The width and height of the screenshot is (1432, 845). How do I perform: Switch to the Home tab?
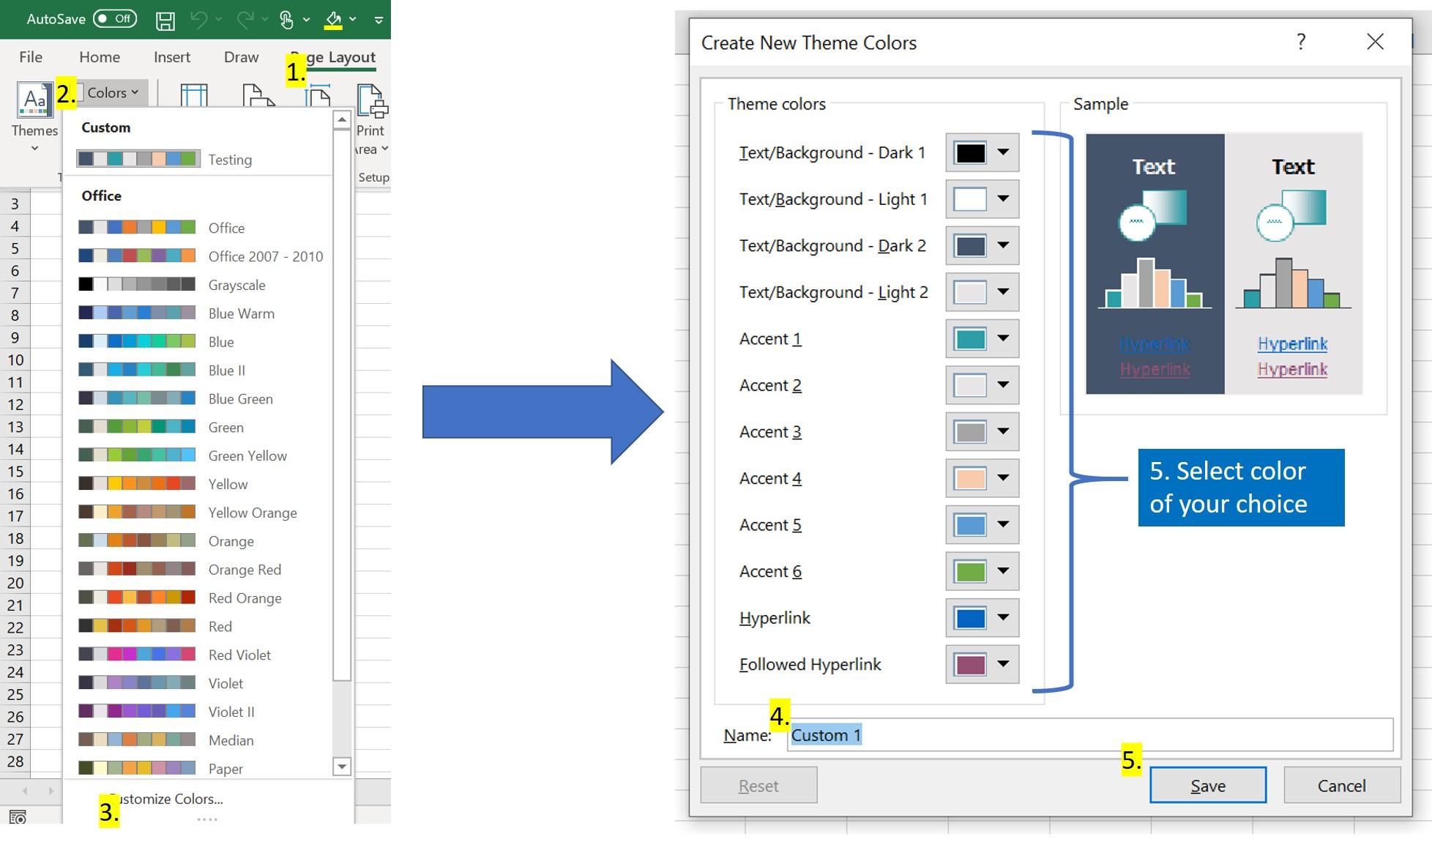[99, 56]
